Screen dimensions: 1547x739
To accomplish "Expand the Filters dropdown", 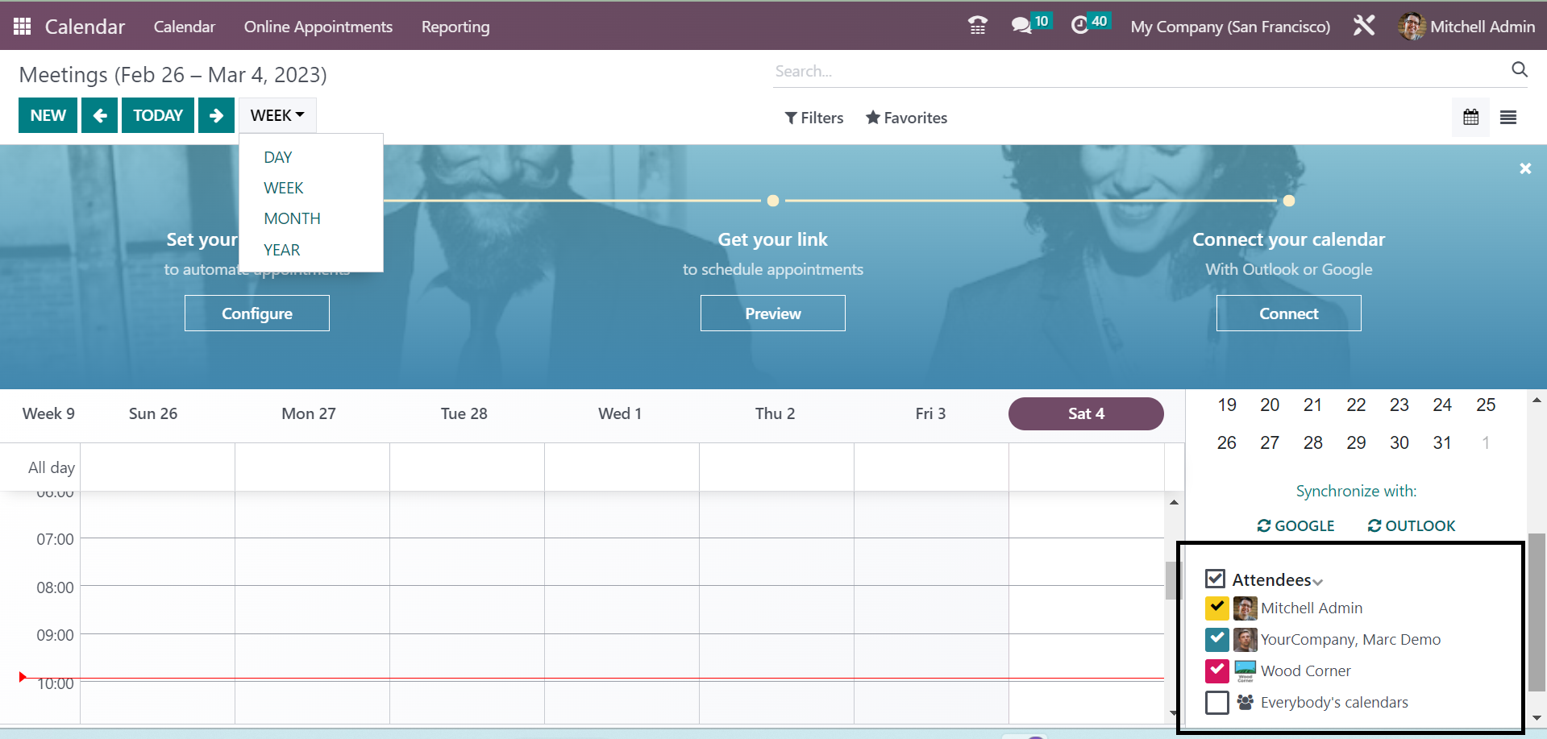I will 814,118.
